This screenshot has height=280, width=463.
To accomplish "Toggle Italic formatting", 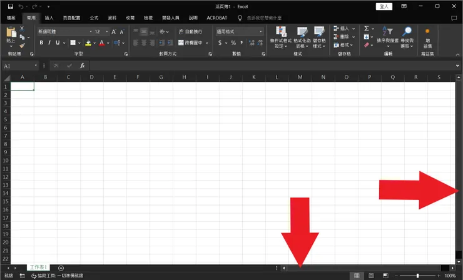I will pos(49,42).
